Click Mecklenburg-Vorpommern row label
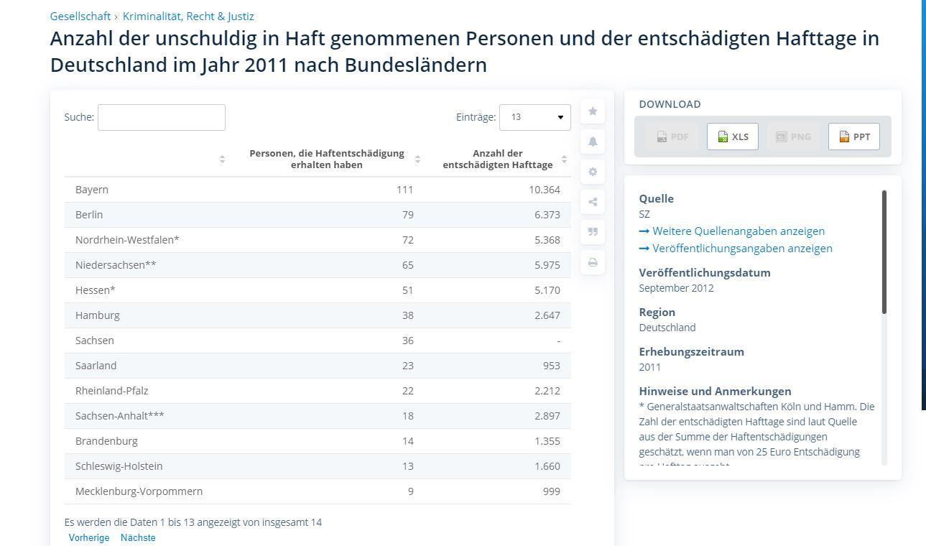 [x=139, y=491]
